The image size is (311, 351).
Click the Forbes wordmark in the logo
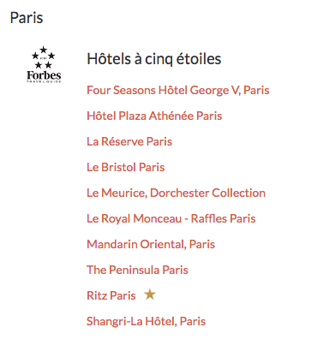44,75
